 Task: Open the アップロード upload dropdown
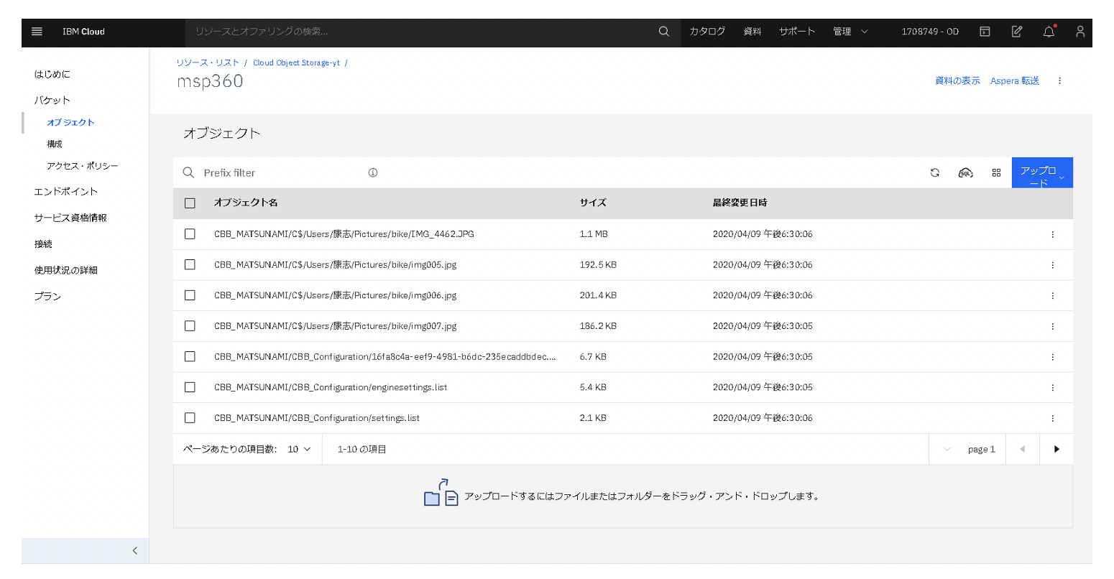click(x=1042, y=172)
